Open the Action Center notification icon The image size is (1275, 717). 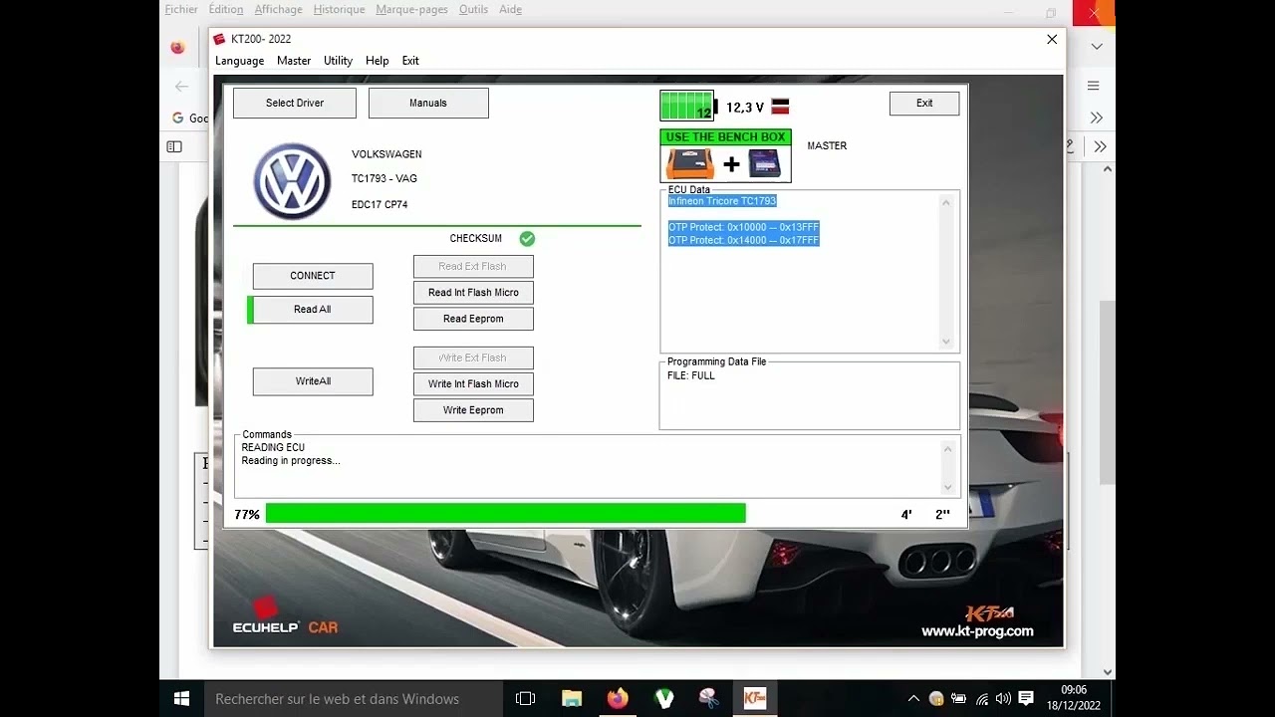click(1026, 699)
